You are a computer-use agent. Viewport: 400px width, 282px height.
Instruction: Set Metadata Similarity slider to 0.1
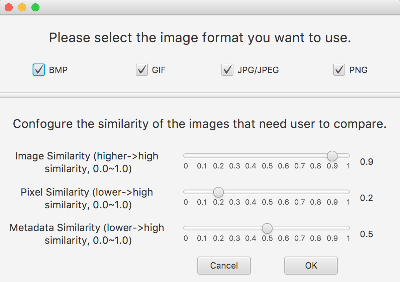(202, 228)
